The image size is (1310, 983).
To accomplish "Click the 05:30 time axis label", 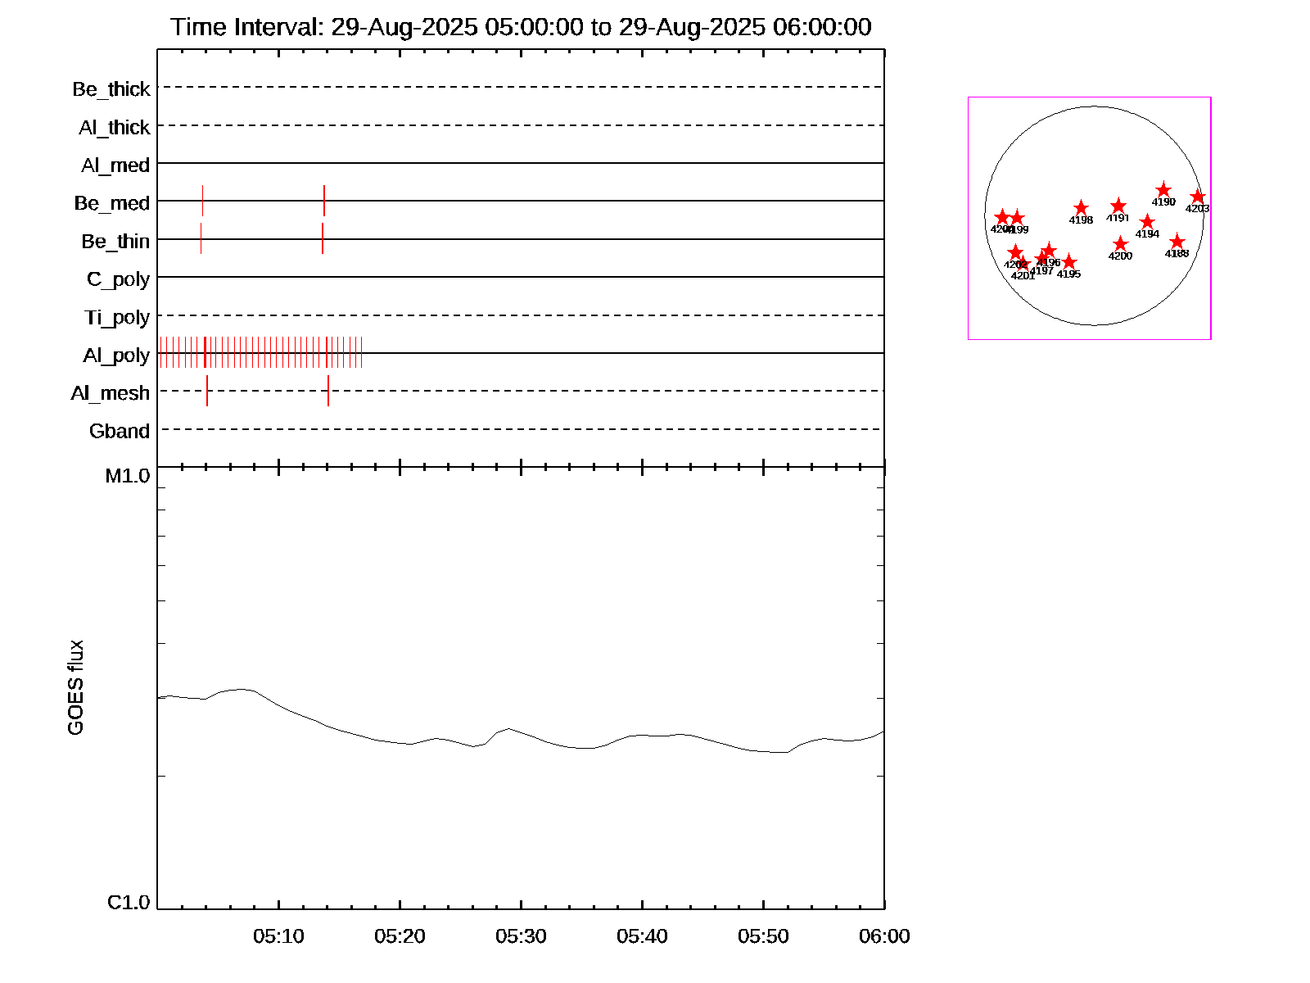I will tap(521, 936).
